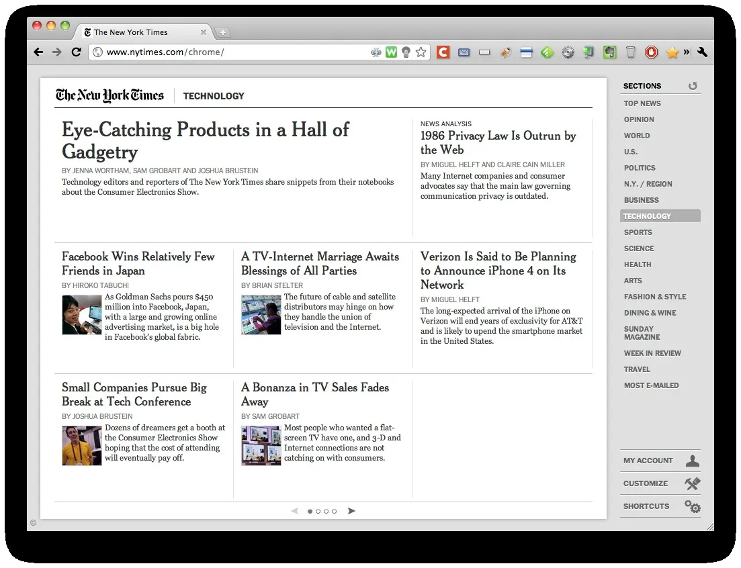
Task: Open the Science section
Action: coord(639,248)
